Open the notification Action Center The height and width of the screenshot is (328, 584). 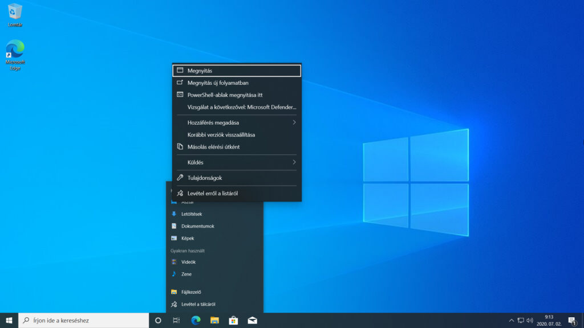(573, 320)
